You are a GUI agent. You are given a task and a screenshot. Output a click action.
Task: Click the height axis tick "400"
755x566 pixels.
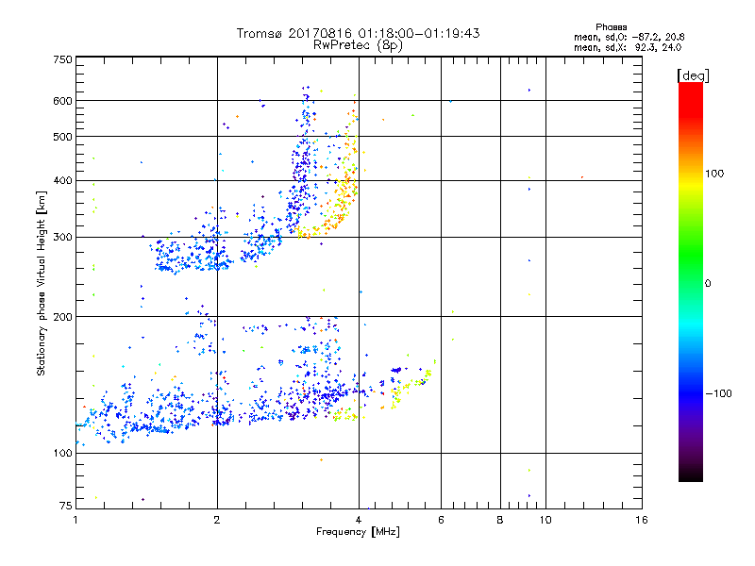click(x=62, y=180)
